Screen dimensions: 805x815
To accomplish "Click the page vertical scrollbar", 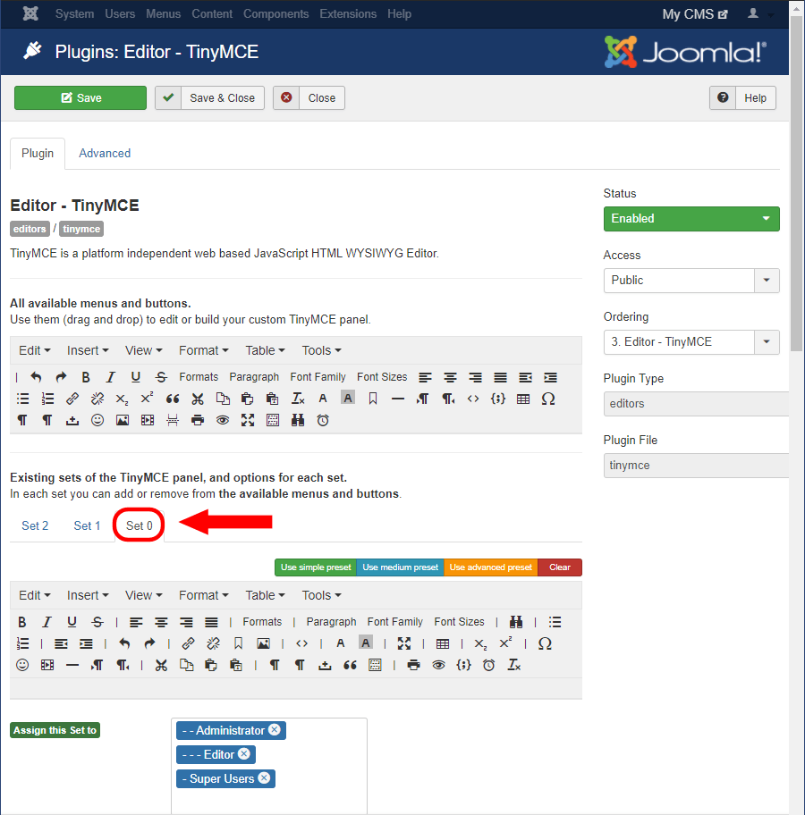I will pyautogui.click(x=797, y=184).
